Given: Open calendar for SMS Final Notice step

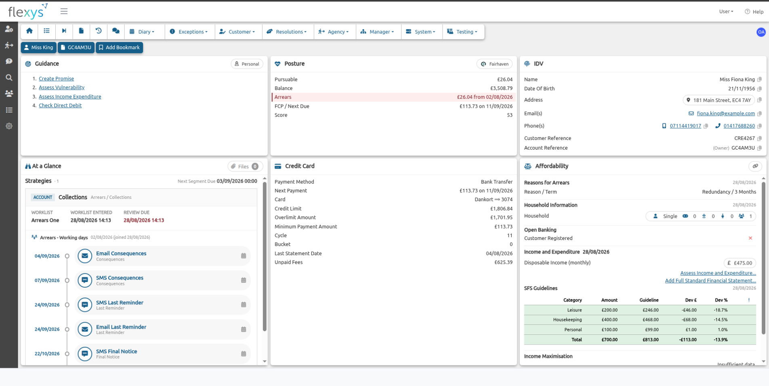Looking at the screenshot, I should click(x=244, y=354).
